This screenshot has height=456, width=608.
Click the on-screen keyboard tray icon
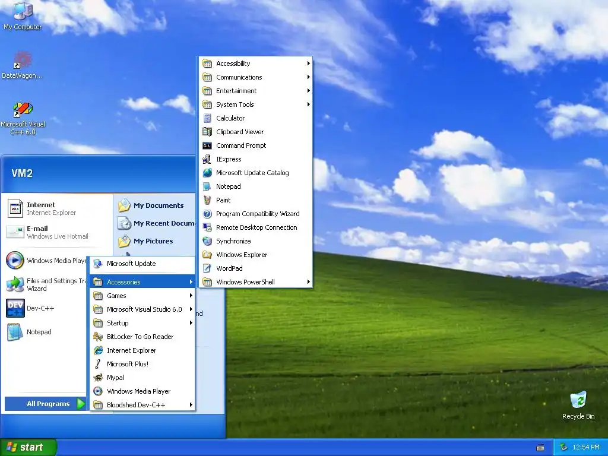pos(540,448)
